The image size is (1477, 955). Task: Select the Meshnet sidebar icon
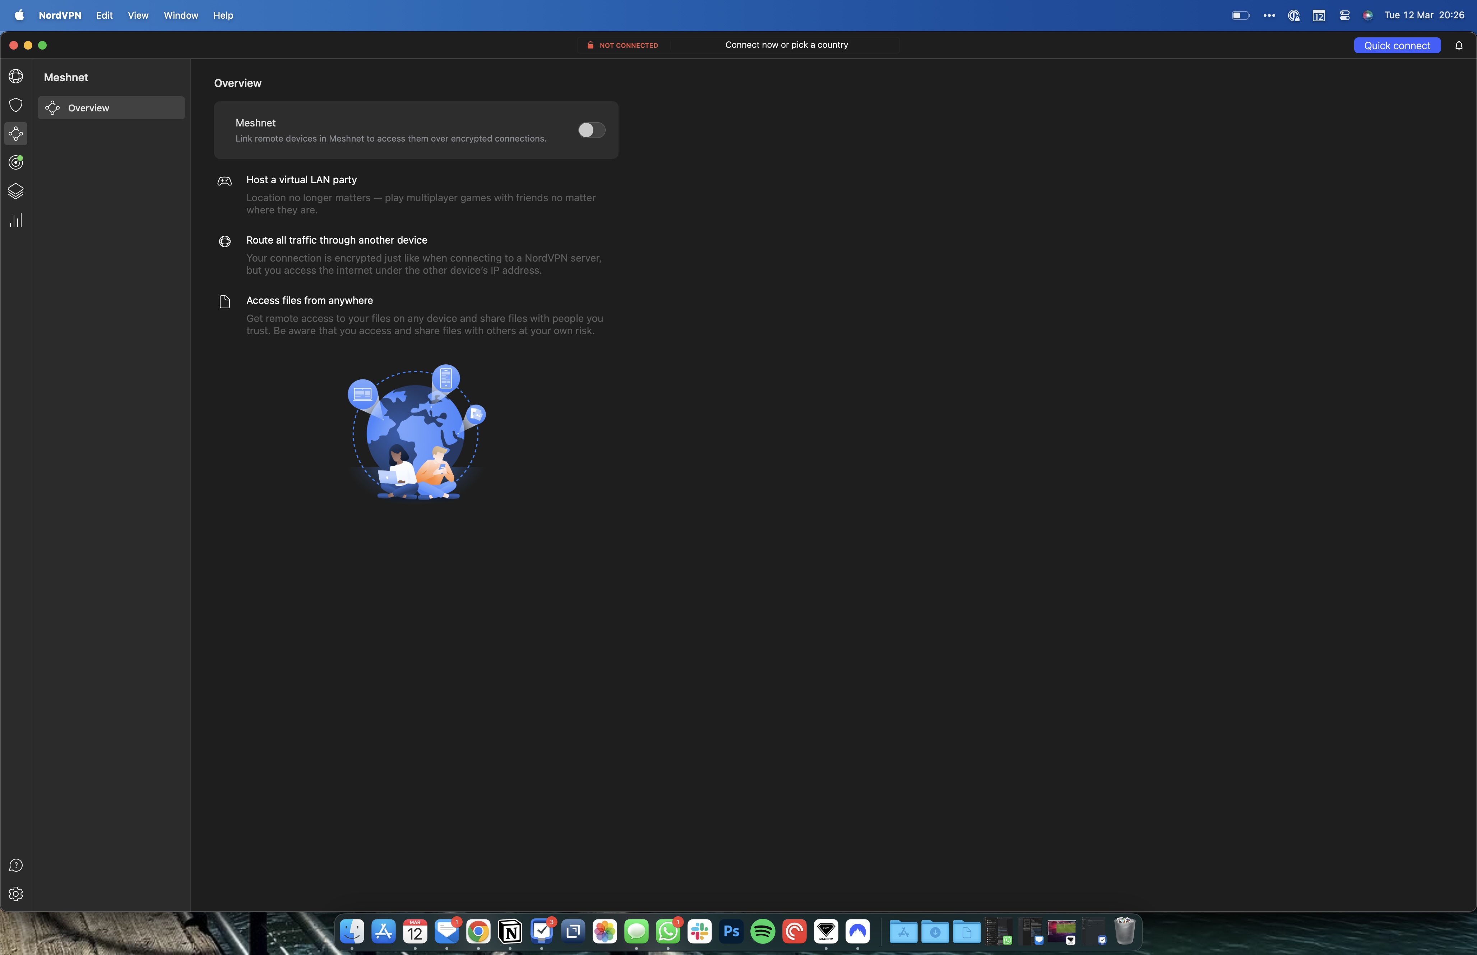[x=16, y=133]
